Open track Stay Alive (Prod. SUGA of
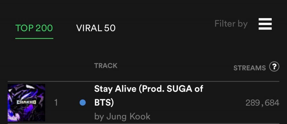The height and width of the screenshot is (124, 287). click(149, 89)
